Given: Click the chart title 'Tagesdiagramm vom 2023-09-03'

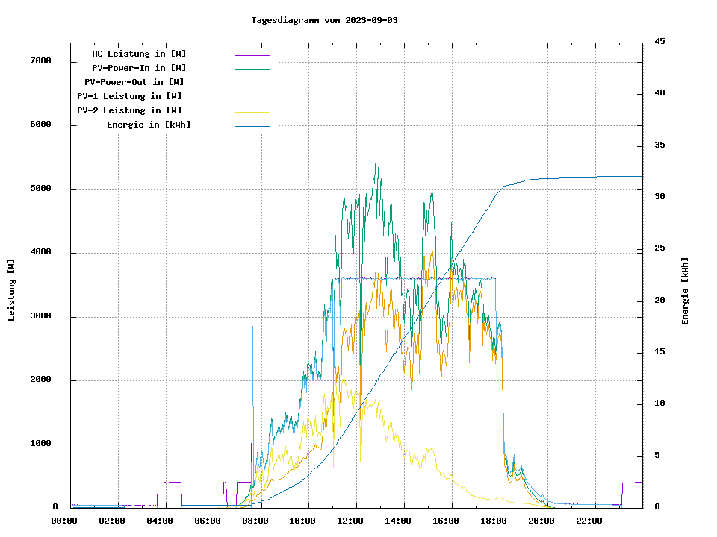Looking at the screenshot, I should (324, 20).
